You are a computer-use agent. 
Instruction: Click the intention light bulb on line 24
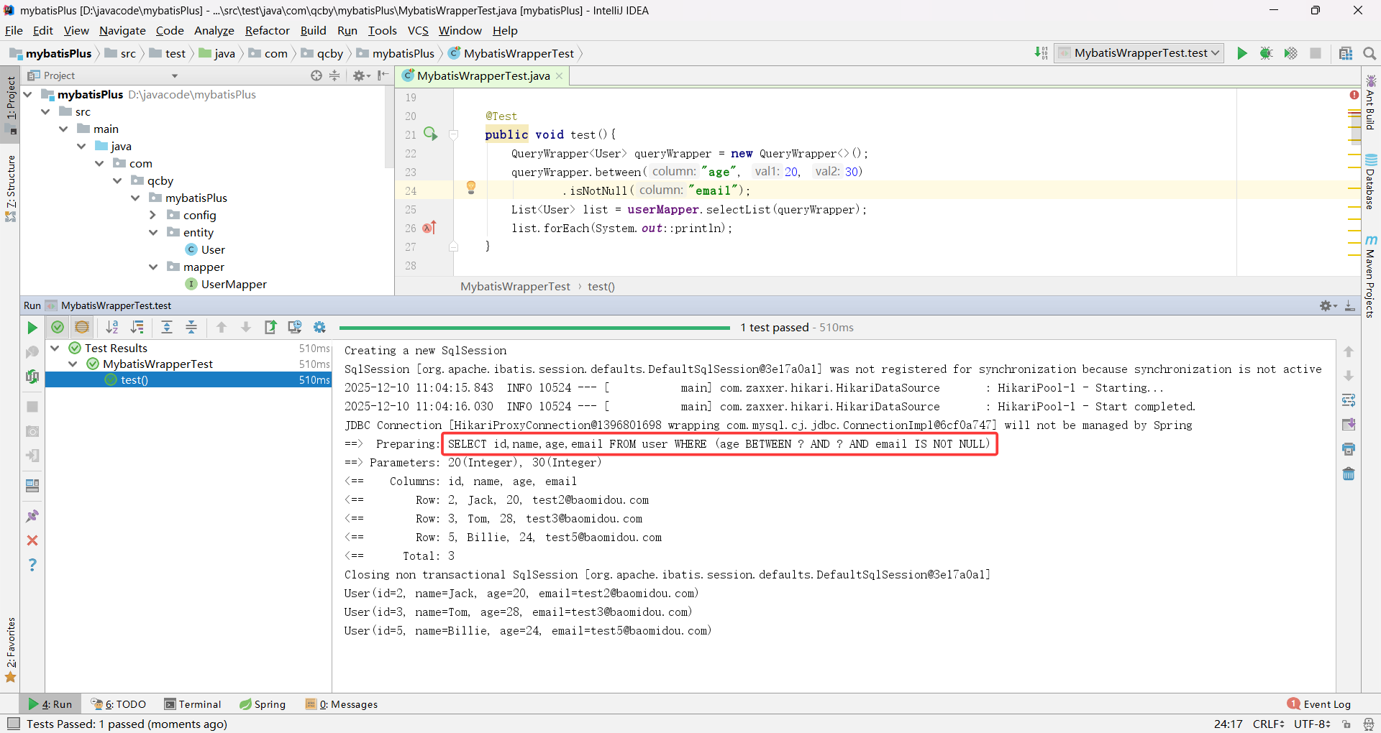[x=471, y=188]
